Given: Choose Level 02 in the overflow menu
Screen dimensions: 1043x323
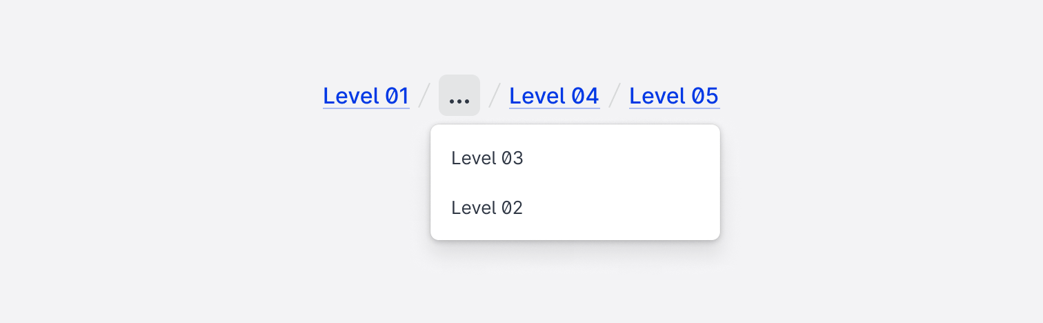Looking at the screenshot, I should (x=487, y=208).
